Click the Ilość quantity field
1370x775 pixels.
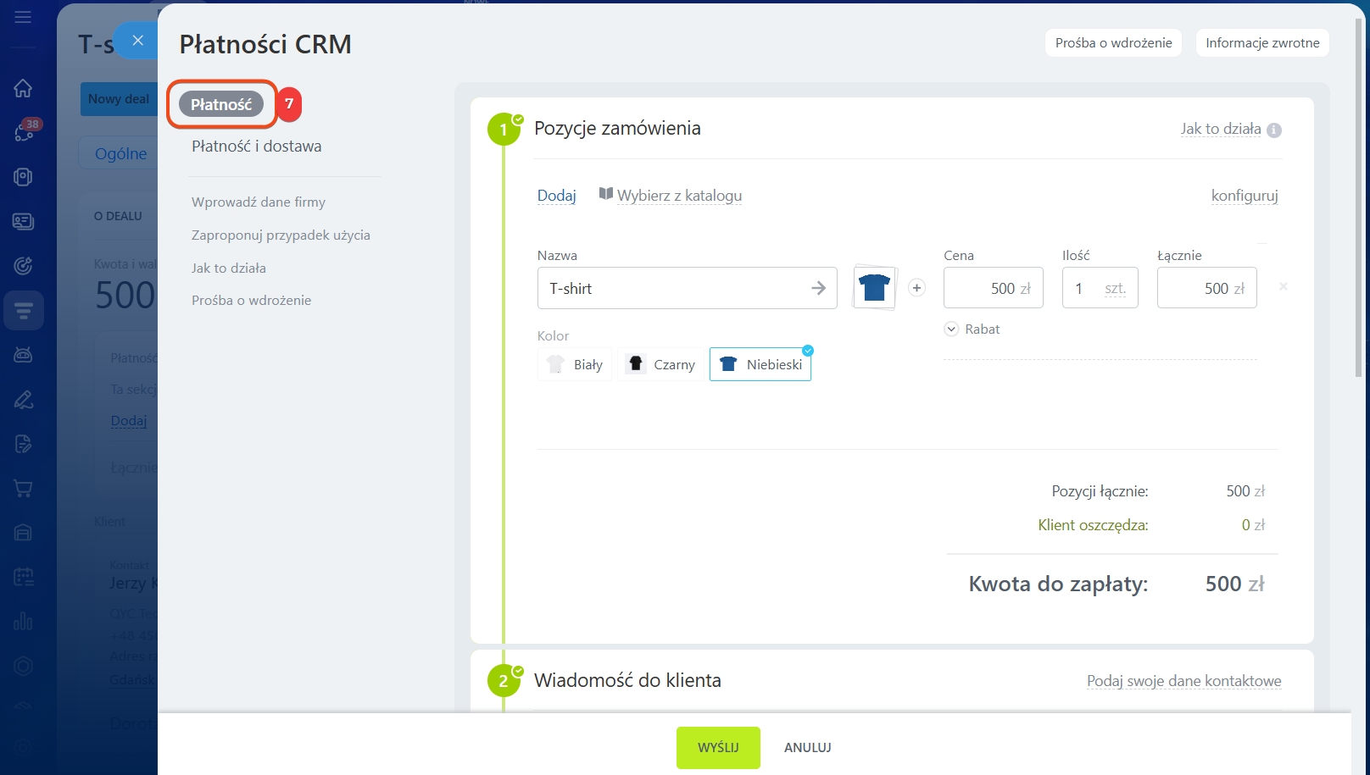tap(1100, 288)
